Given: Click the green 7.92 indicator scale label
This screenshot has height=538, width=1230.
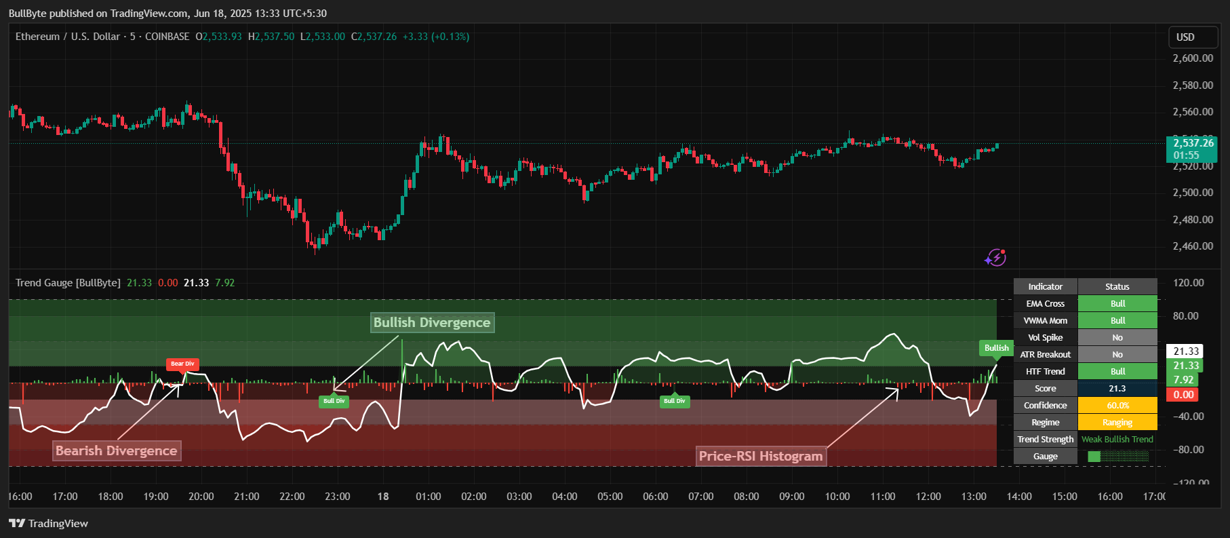Looking at the screenshot, I should click(1182, 380).
